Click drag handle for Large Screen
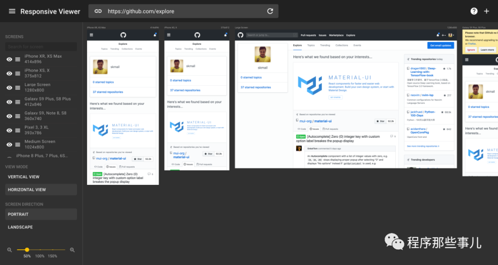The image size is (498, 265). click(x=18, y=88)
